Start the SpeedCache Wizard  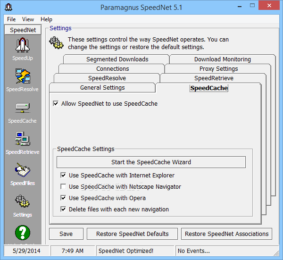coord(151,162)
